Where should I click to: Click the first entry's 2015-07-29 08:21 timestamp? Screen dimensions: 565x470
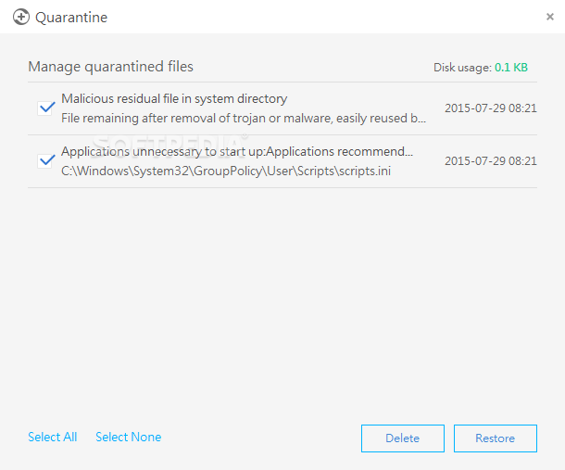pyautogui.click(x=491, y=108)
